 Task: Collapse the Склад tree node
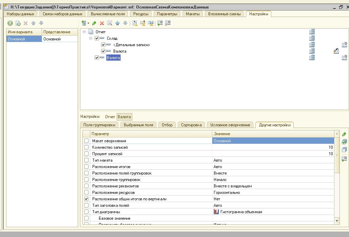(91, 38)
